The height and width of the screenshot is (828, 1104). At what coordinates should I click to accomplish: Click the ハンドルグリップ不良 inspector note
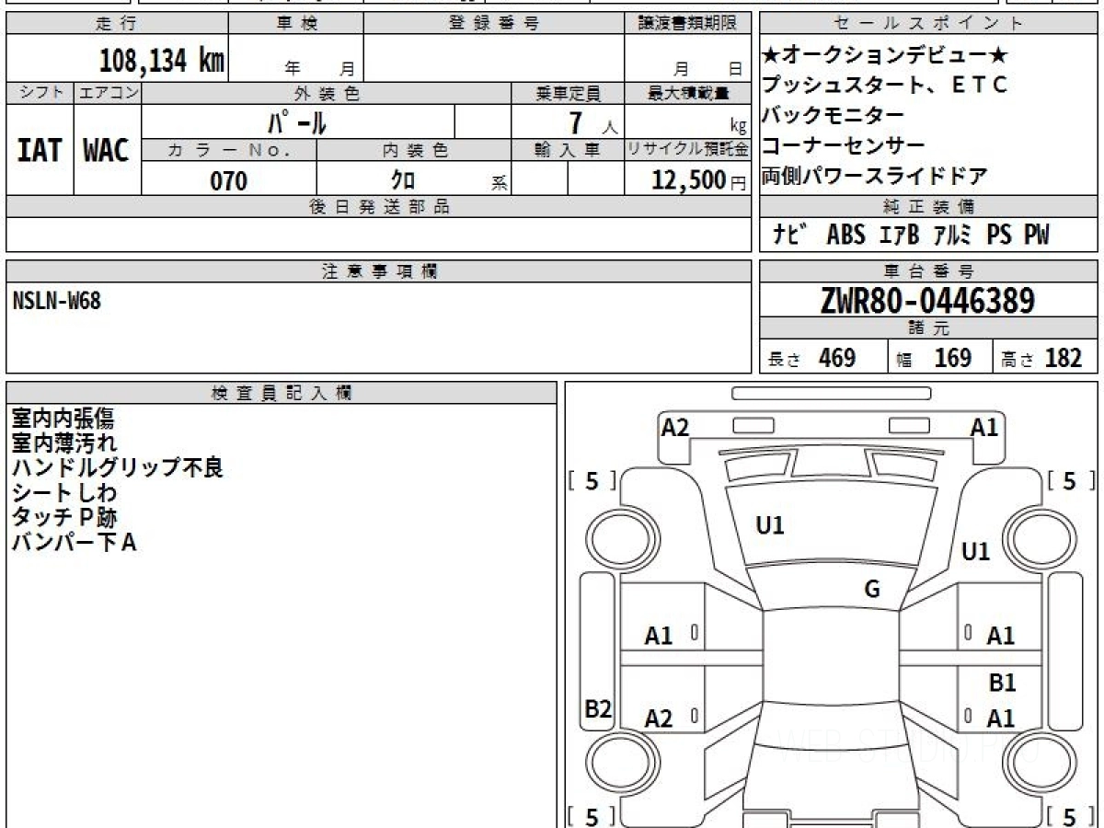coord(117,467)
